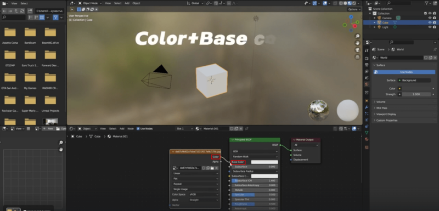Image resolution: width=439 pixels, height=211 pixels.
Task: Open the Output properties tab
Action: click(367, 65)
